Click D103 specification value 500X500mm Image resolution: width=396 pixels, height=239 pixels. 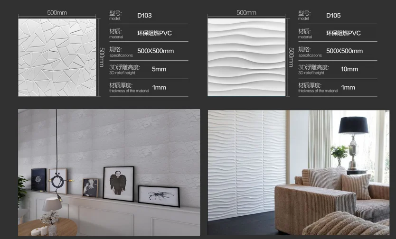coord(156,51)
